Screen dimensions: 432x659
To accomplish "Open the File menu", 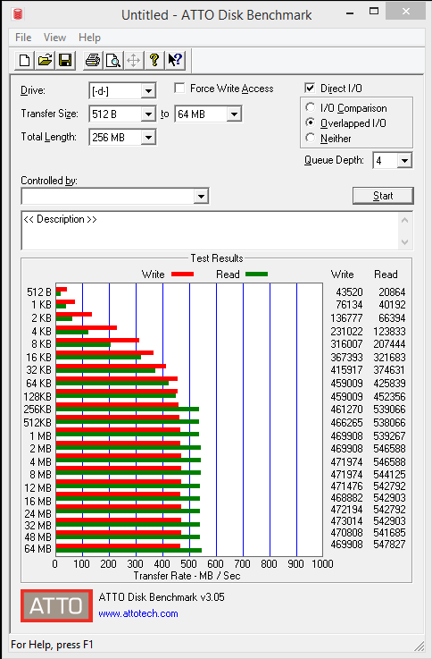I will click(23, 38).
